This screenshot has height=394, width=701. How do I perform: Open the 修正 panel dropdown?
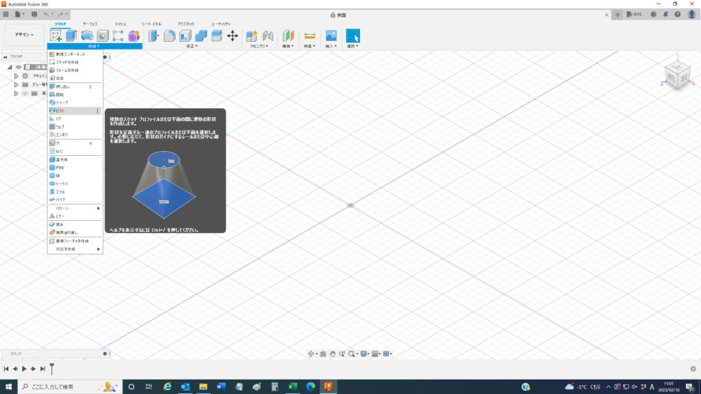[192, 46]
